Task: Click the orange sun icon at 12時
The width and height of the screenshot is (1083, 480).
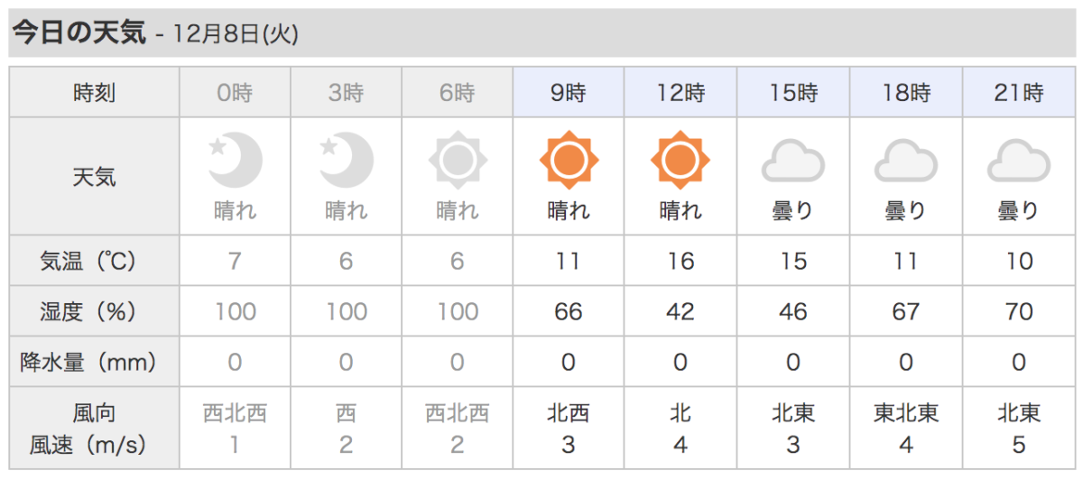Action: coord(680,161)
